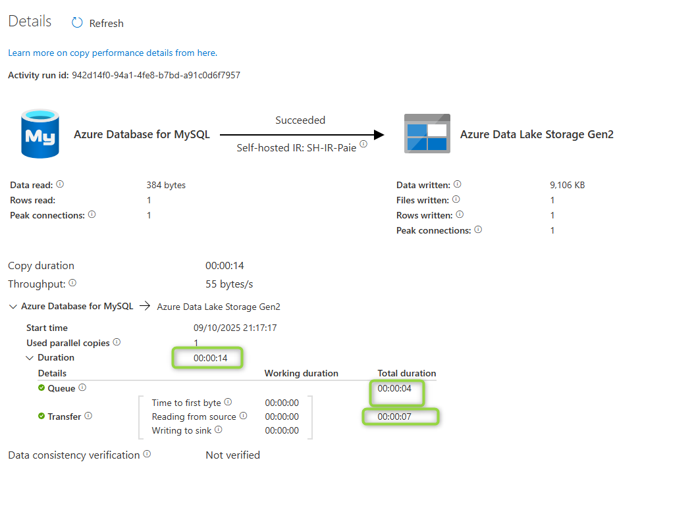692x506 pixels.
Task: Click the Total duration column header
Action: point(406,373)
